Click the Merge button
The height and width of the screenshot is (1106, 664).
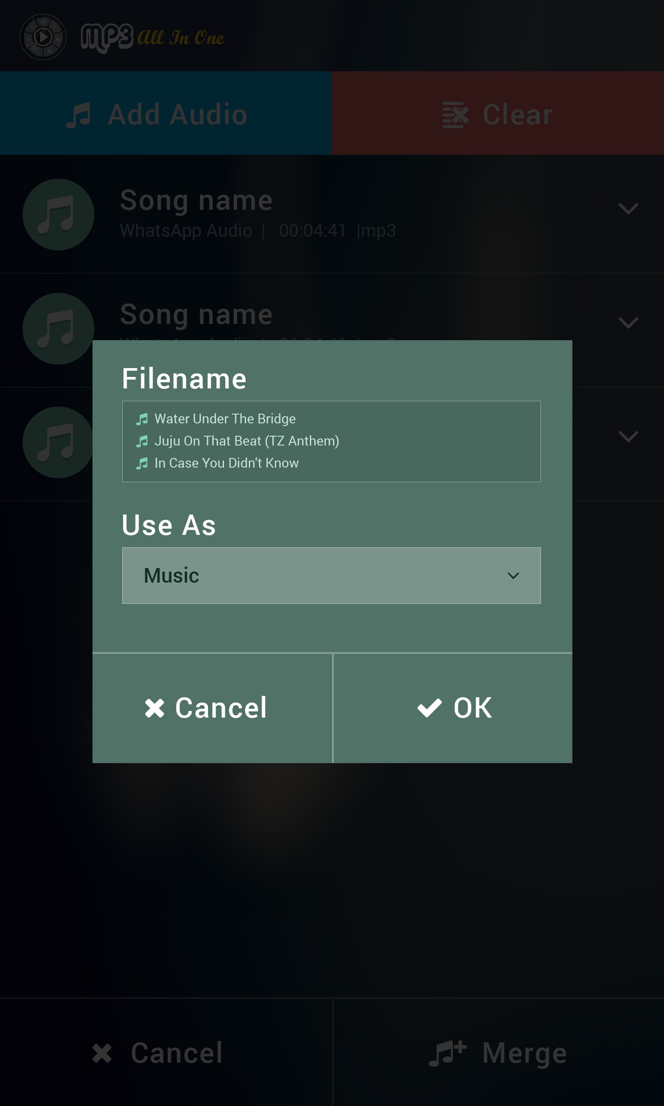499,1053
